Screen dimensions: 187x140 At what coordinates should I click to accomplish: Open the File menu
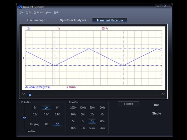[22, 12]
